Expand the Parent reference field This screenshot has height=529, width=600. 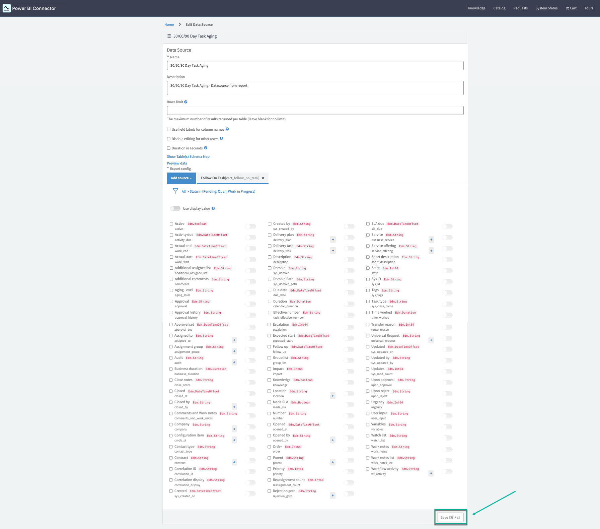click(332, 462)
